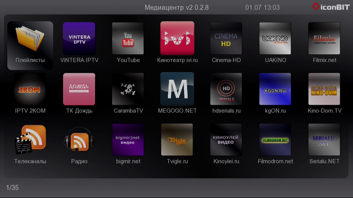353x198 pixels.
Task: Launch the Cinema HD icon
Action: click(226, 38)
